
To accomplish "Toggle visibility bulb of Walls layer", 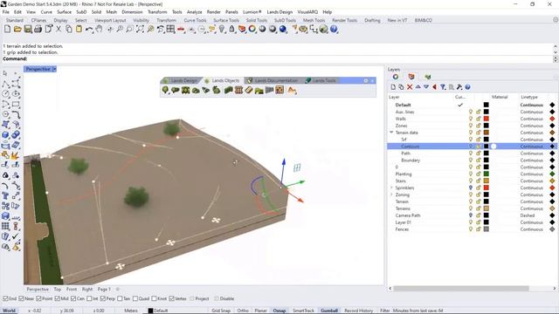I will click(x=471, y=119).
